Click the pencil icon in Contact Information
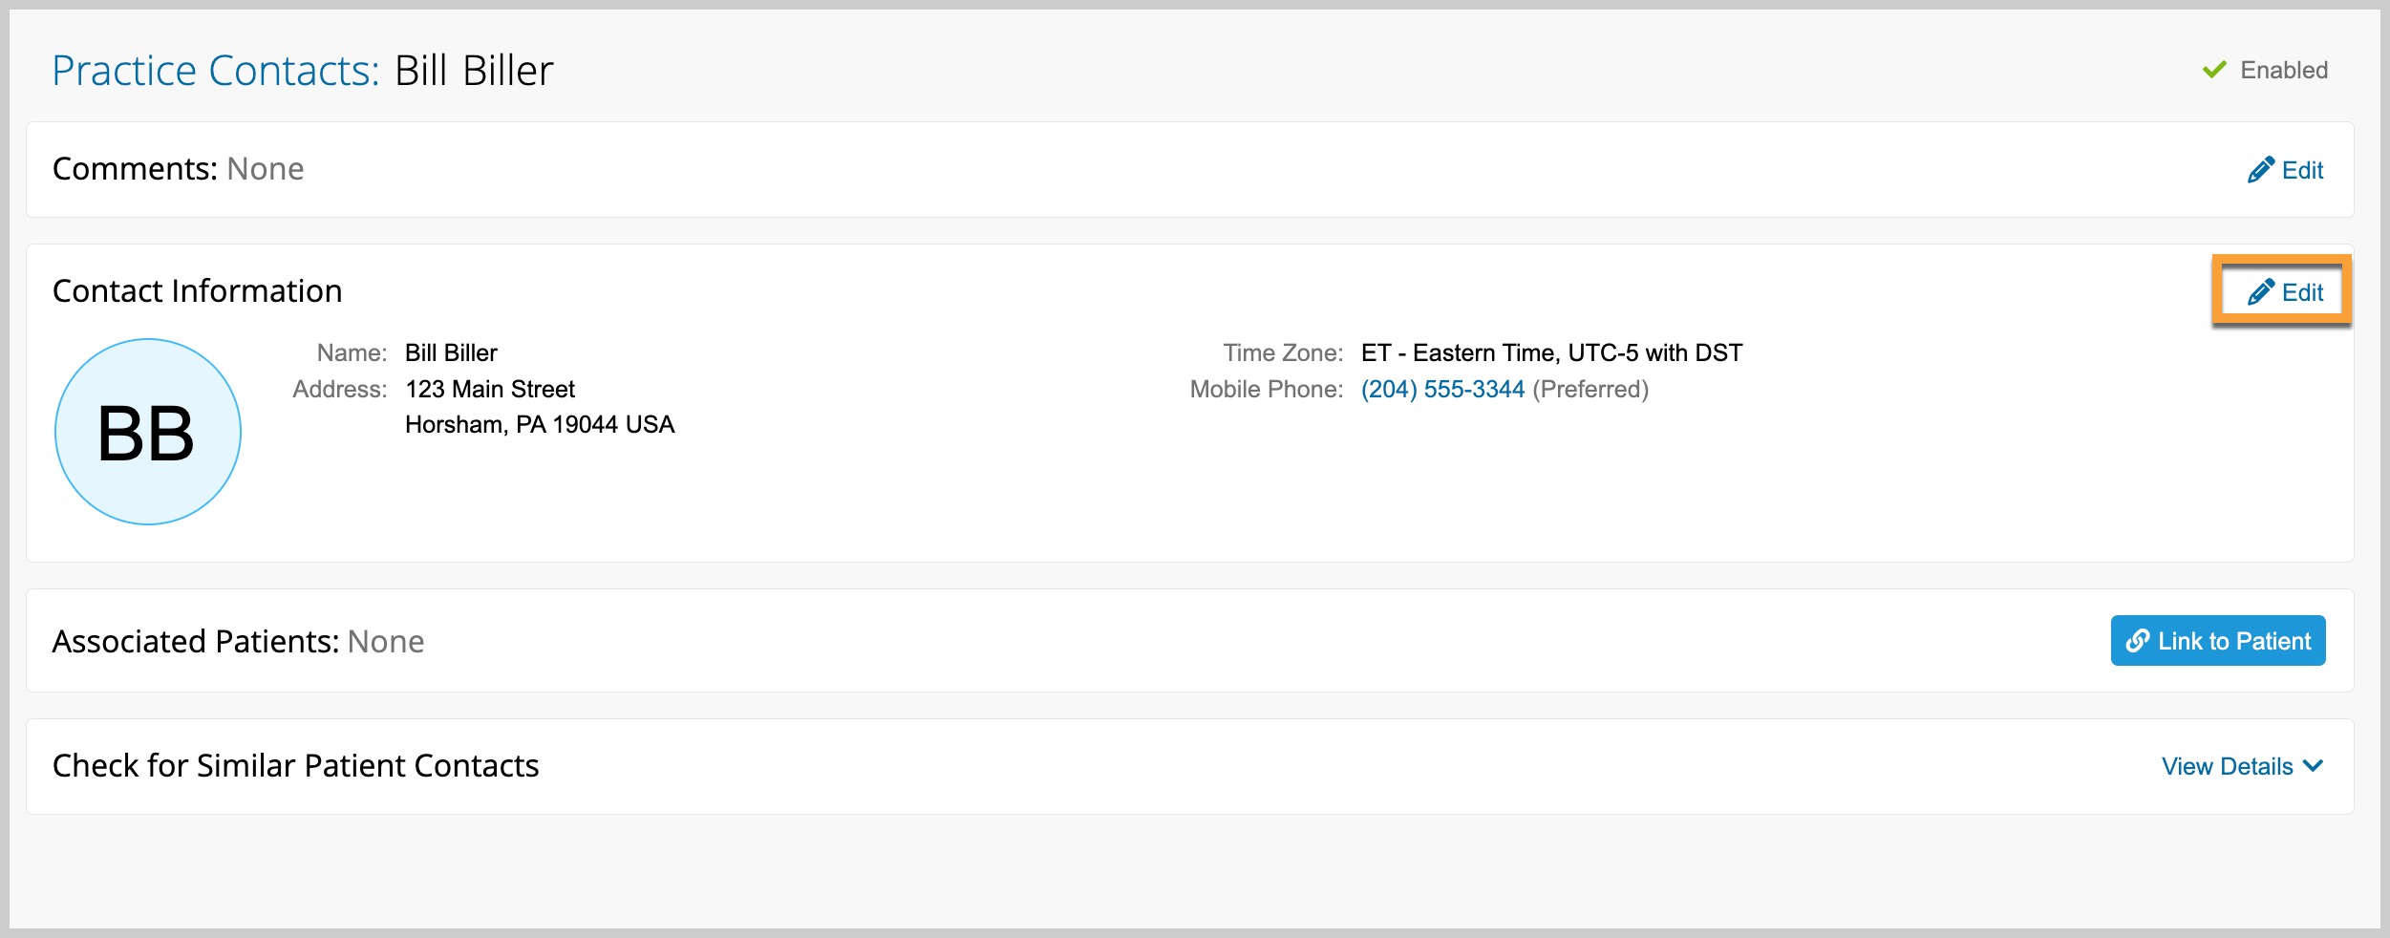This screenshot has width=2390, height=938. (x=2260, y=292)
